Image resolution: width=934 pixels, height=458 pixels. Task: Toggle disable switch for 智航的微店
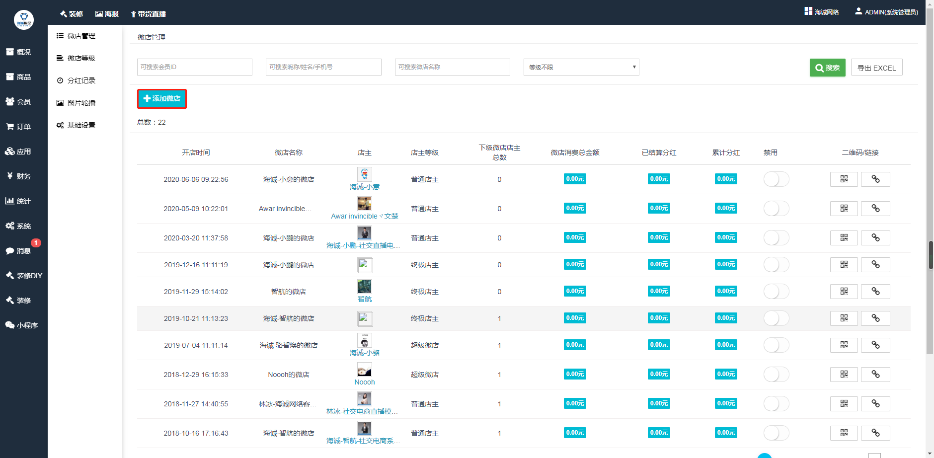[776, 292]
